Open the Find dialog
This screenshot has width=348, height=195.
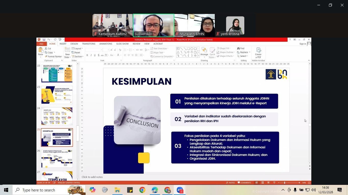pyautogui.click(x=242, y=48)
